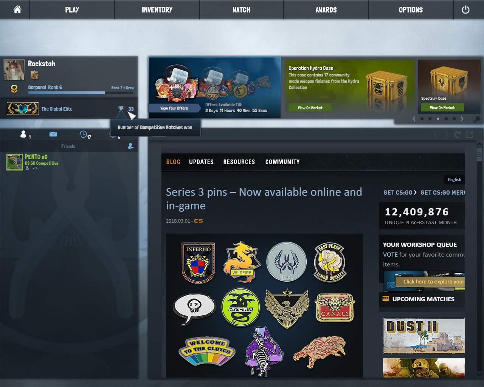Go to the home screen icon
Viewport: 484px width, 387px height.
click(17, 9)
